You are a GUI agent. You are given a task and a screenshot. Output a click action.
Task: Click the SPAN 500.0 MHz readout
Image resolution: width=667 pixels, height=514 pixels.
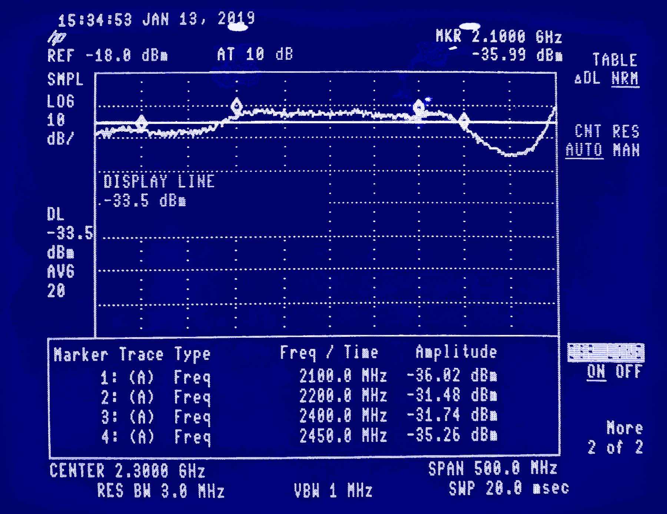tap(492, 468)
